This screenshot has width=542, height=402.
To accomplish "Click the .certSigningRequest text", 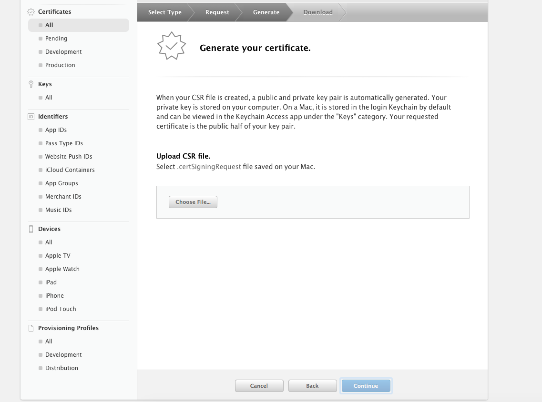I will [x=209, y=167].
